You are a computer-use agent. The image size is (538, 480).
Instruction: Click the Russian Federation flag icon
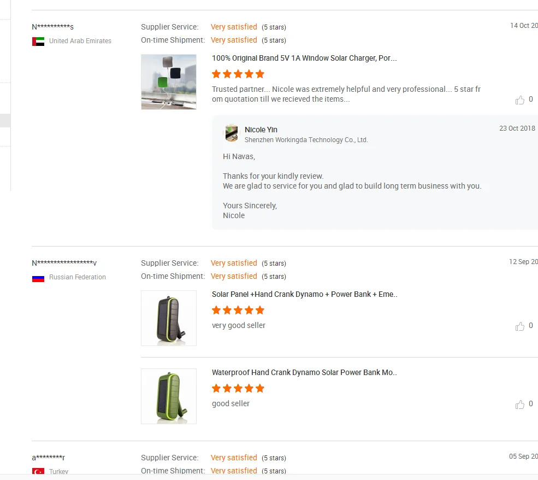38,278
